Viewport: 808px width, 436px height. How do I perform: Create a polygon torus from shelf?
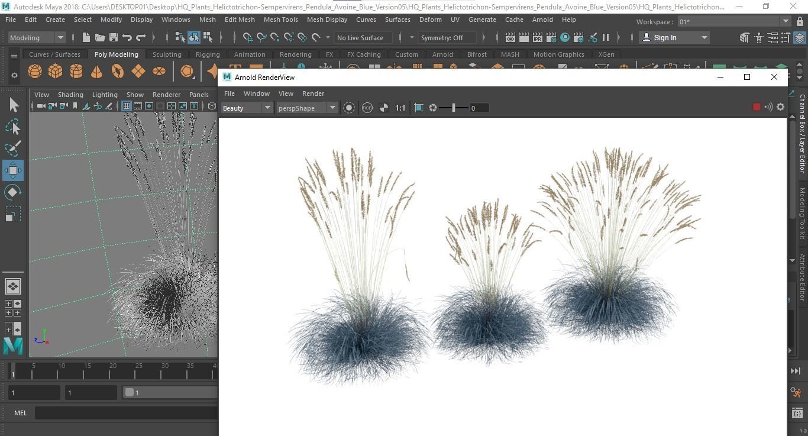click(118, 72)
